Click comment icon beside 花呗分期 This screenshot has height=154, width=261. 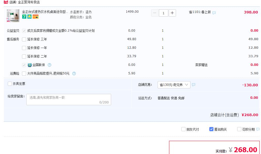click(x=258, y=129)
